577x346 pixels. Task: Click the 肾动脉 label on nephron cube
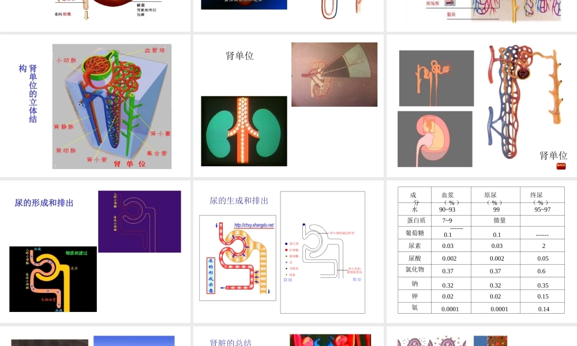(66, 151)
